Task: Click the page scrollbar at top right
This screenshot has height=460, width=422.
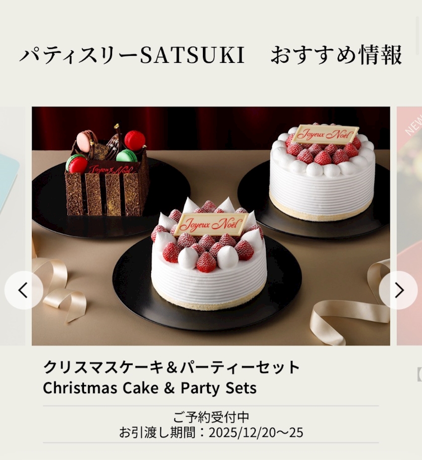Action: [418, 35]
